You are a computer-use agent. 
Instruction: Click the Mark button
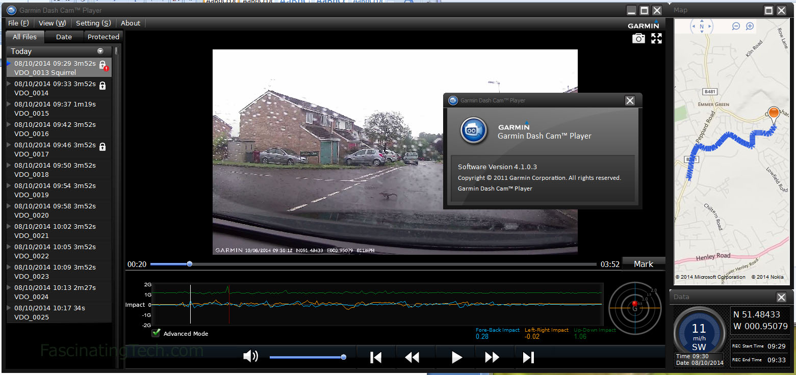click(644, 264)
